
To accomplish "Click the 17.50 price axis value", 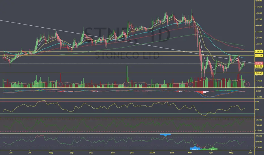I will click(x=259, y=81).
